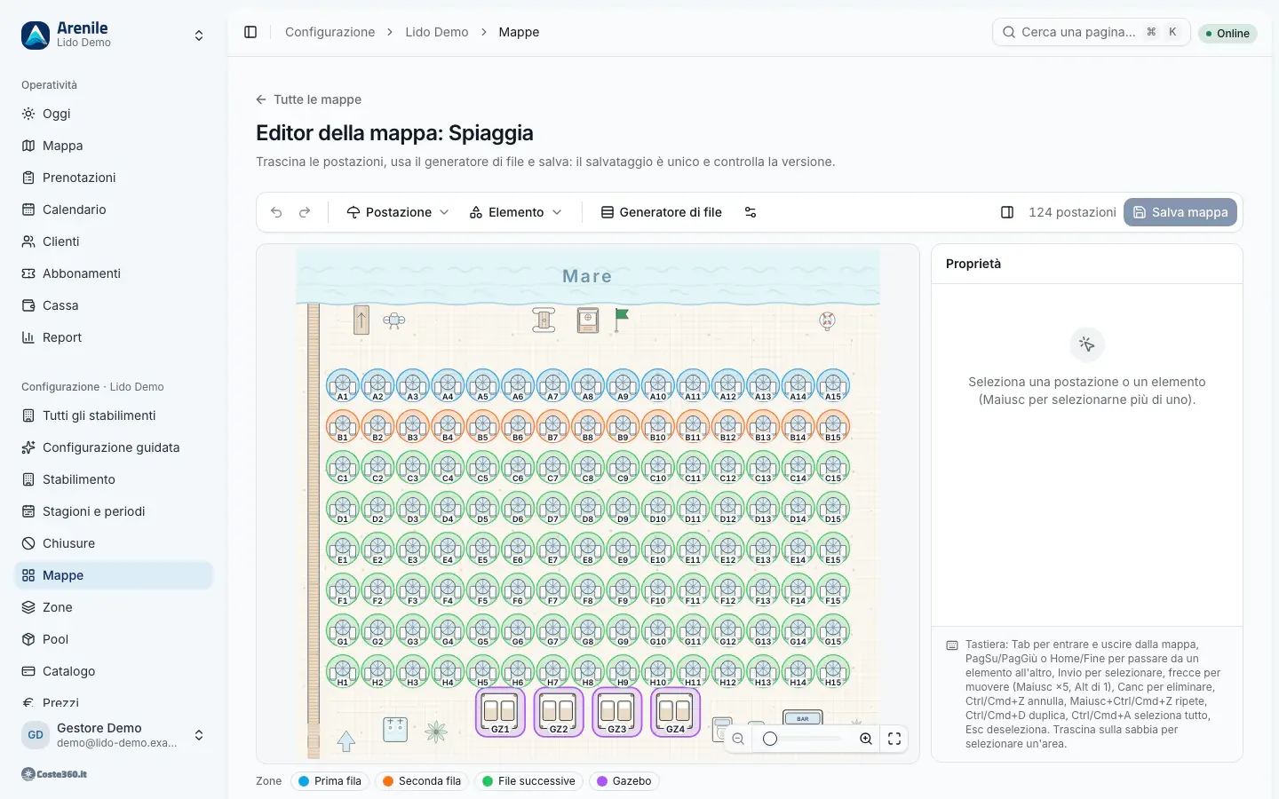The width and height of the screenshot is (1279, 799).
Task: Select gazebo GZ4 on the map
Action: click(x=676, y=712)
